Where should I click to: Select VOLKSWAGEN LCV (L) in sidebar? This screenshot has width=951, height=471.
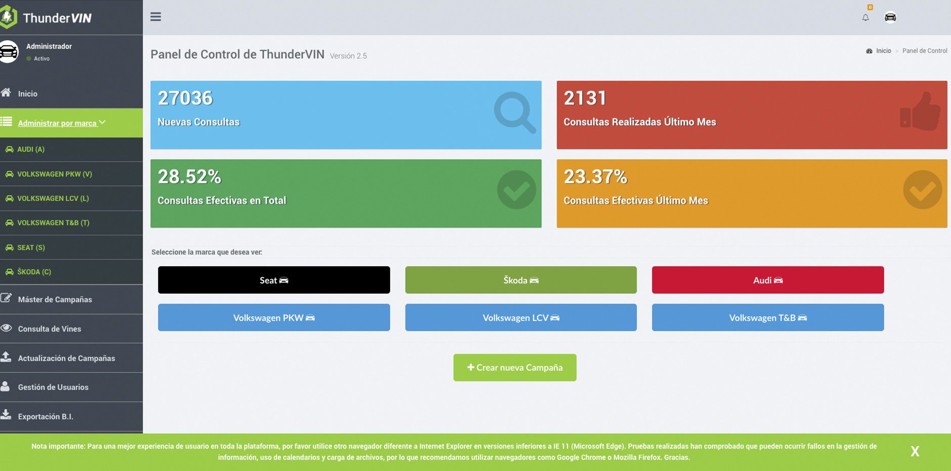[53, 198]
